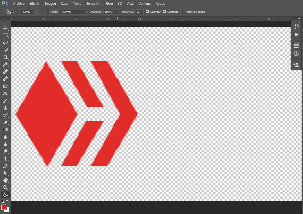Click the Opacidad 100% value field
This screenshot has width=303, height=214.
pos(109,12)
